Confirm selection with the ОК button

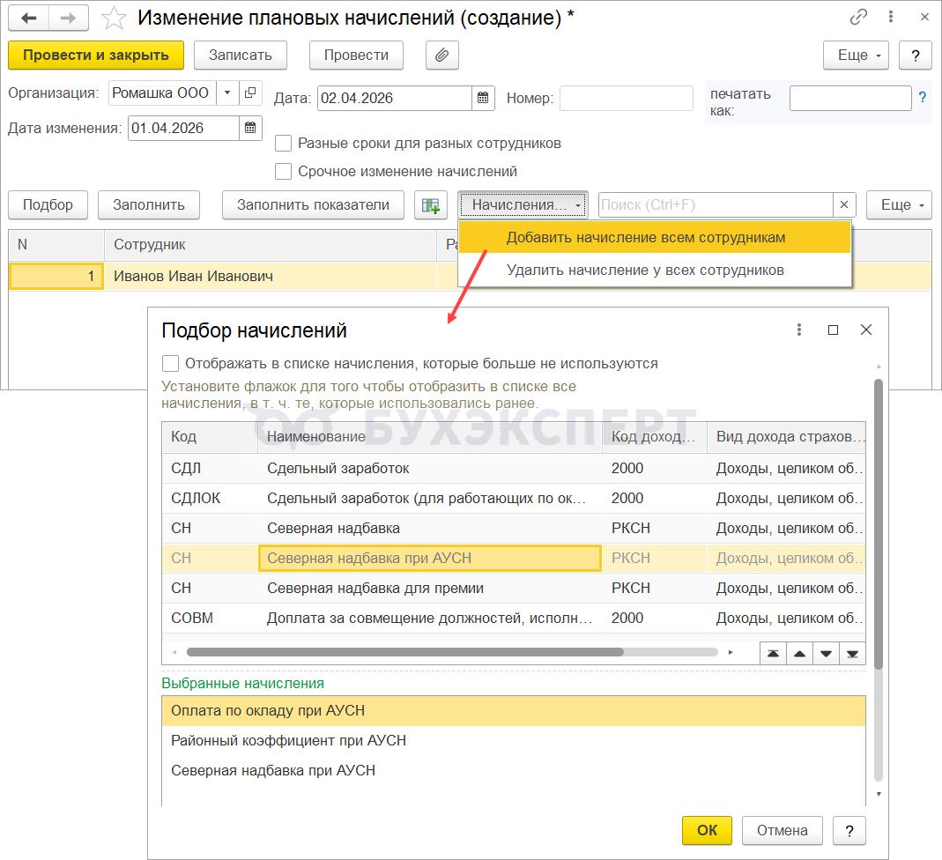click(x=707, y=830)
